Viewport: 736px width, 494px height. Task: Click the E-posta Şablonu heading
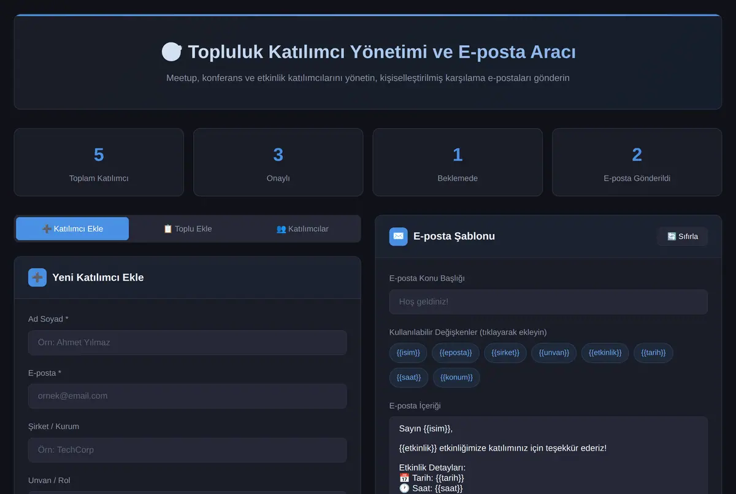454,237
